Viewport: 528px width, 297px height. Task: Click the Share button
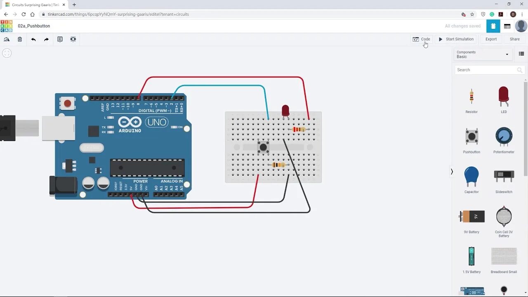(x=515, y=39)
